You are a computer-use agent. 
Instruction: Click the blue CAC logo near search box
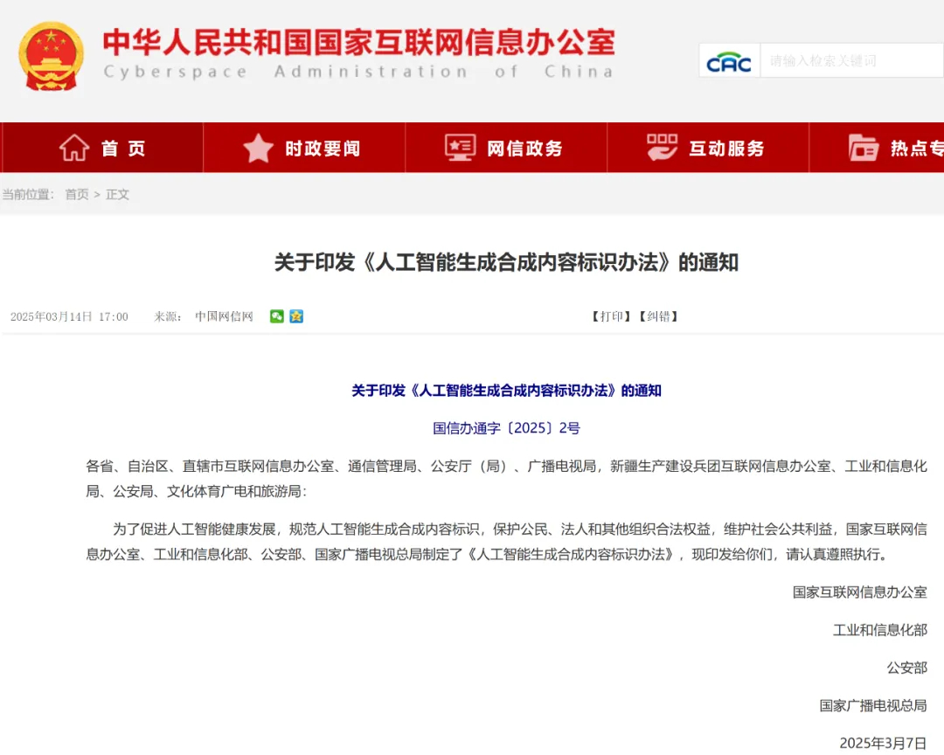731,59
